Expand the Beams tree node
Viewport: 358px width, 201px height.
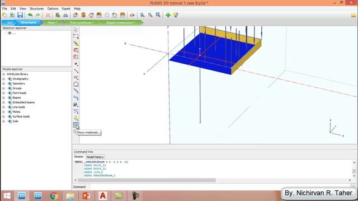[x=4, y=98]
